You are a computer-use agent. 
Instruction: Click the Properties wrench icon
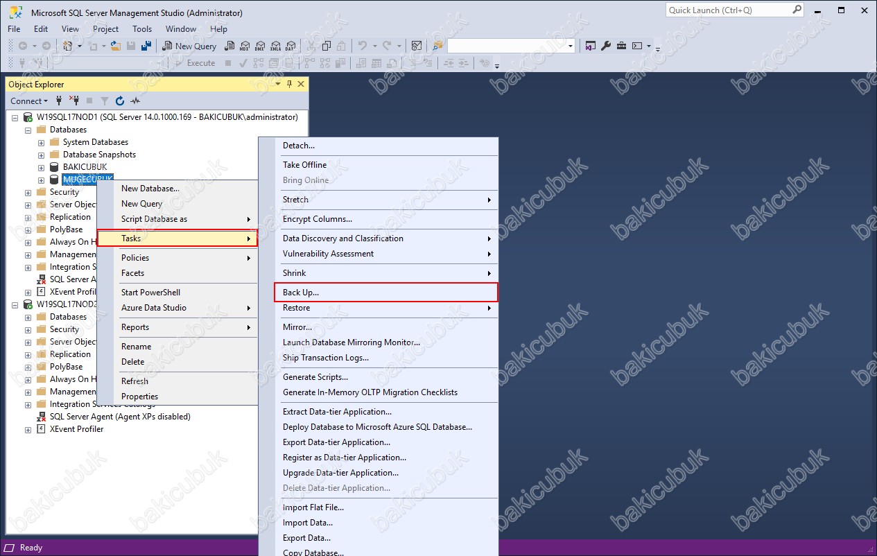click(x=606, y=46)
